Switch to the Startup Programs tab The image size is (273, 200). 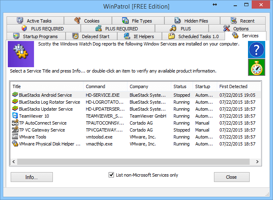click(x=35, y=36)
